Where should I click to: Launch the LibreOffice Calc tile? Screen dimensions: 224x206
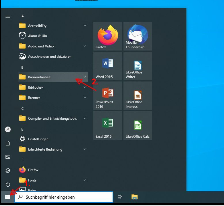click(138, 126)
